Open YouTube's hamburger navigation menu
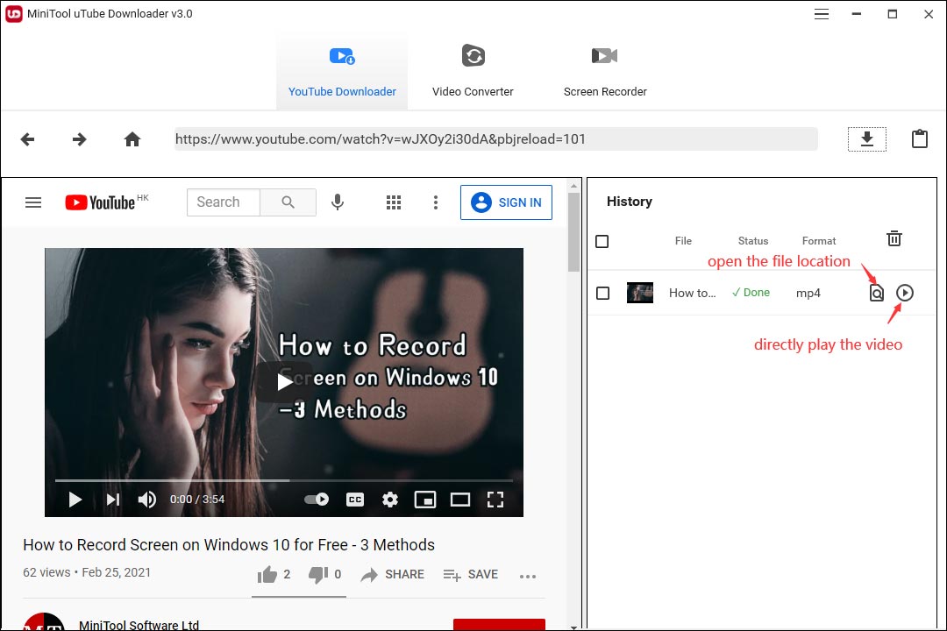This screenshot has width=947, height=631. [x=33, y=202]
